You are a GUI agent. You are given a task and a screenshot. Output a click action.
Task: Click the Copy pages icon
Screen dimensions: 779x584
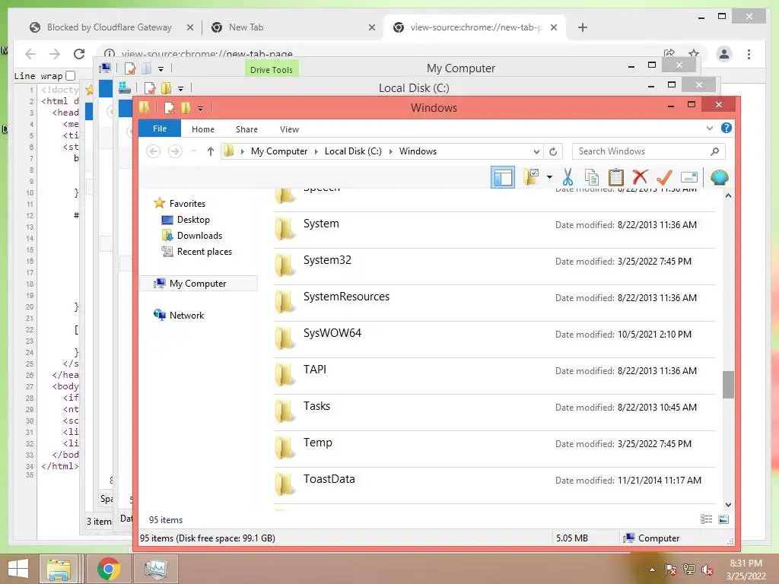pos(591,176)
